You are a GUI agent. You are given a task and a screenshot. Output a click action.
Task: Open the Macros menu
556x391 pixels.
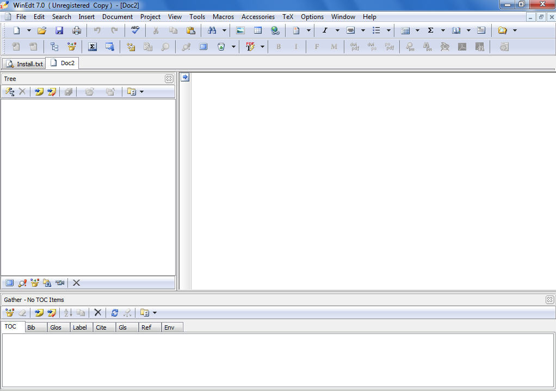click(223, 17)
